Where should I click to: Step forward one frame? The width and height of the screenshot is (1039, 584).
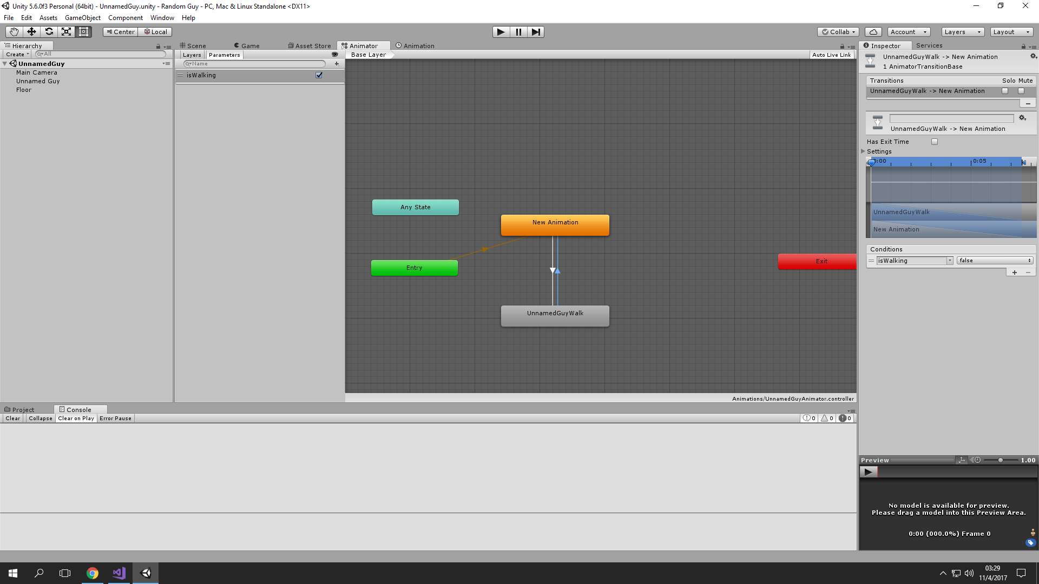536,32
